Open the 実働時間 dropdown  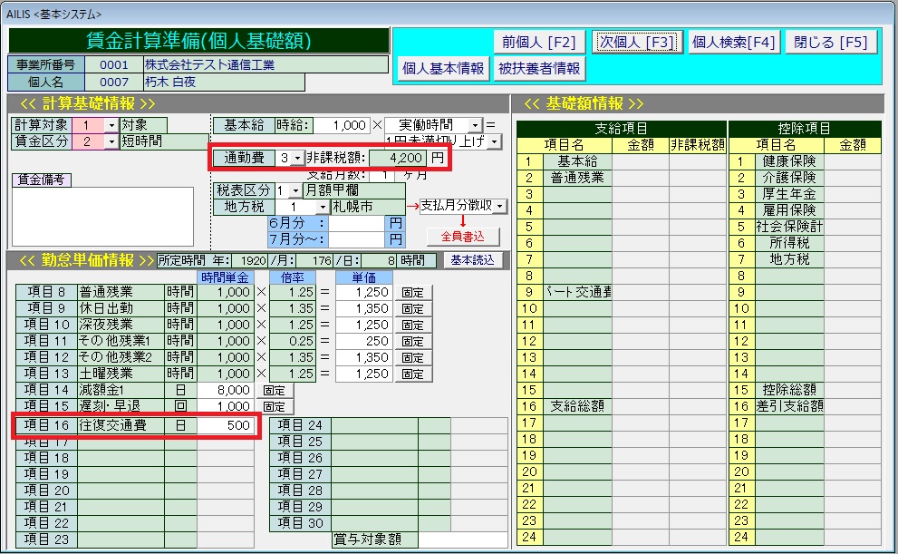click(x=475, y=125)
